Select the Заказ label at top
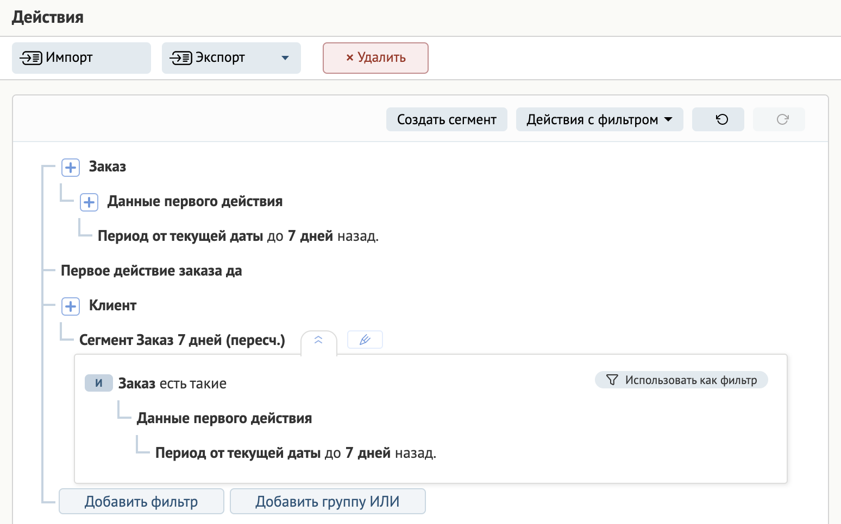Screen dimensions: 841x524 [108, 167]
